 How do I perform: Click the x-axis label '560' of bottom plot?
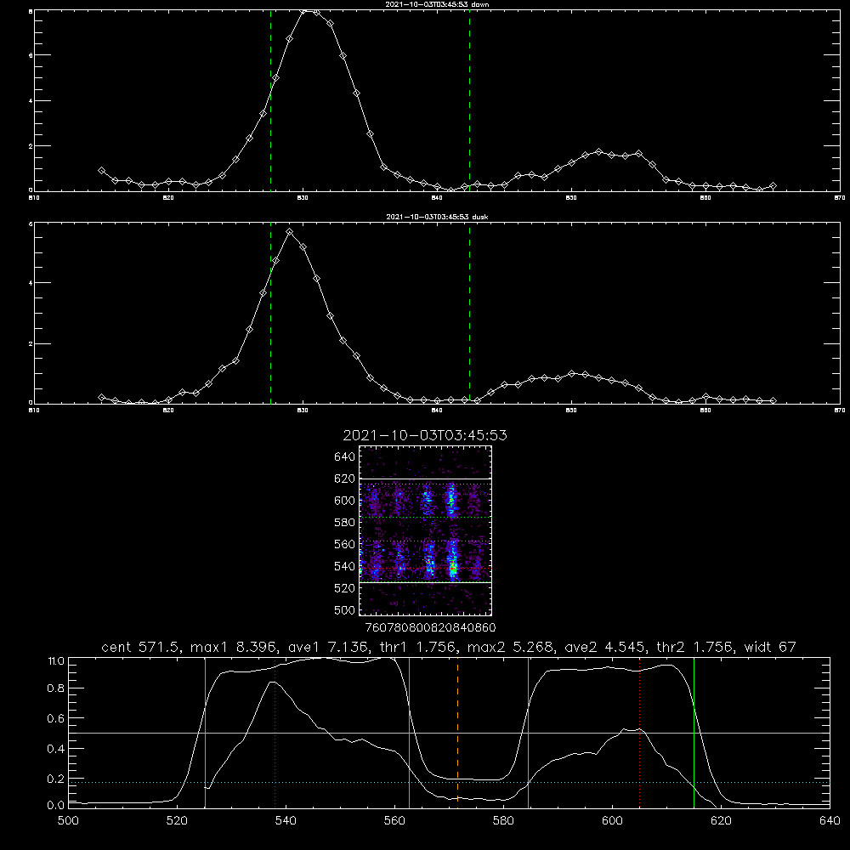(x=394, y=821)
